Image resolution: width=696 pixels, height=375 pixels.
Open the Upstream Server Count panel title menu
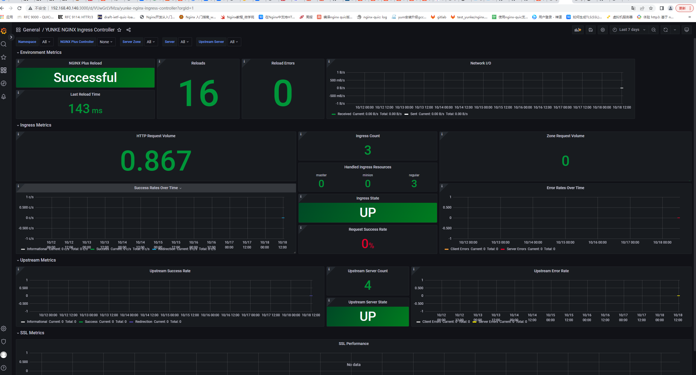click(368, 271)
